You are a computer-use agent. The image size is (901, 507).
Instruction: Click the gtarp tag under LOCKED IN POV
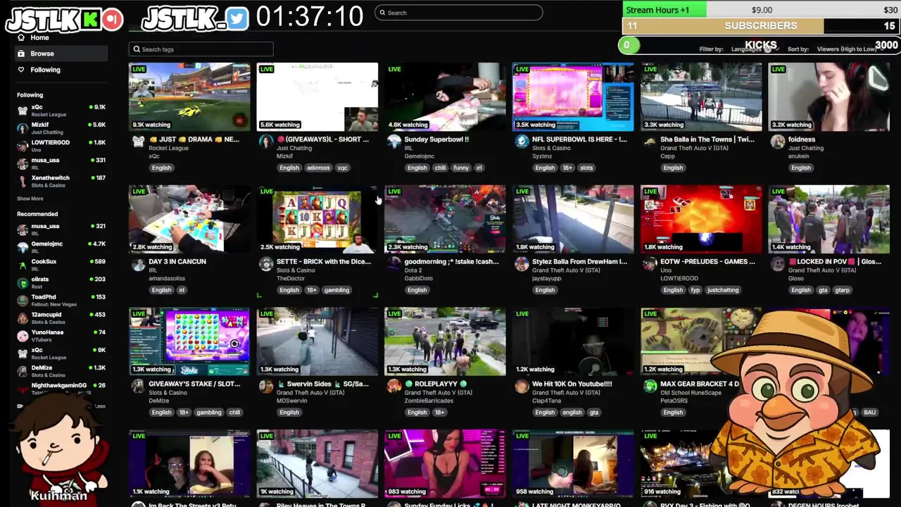point(843,290)
